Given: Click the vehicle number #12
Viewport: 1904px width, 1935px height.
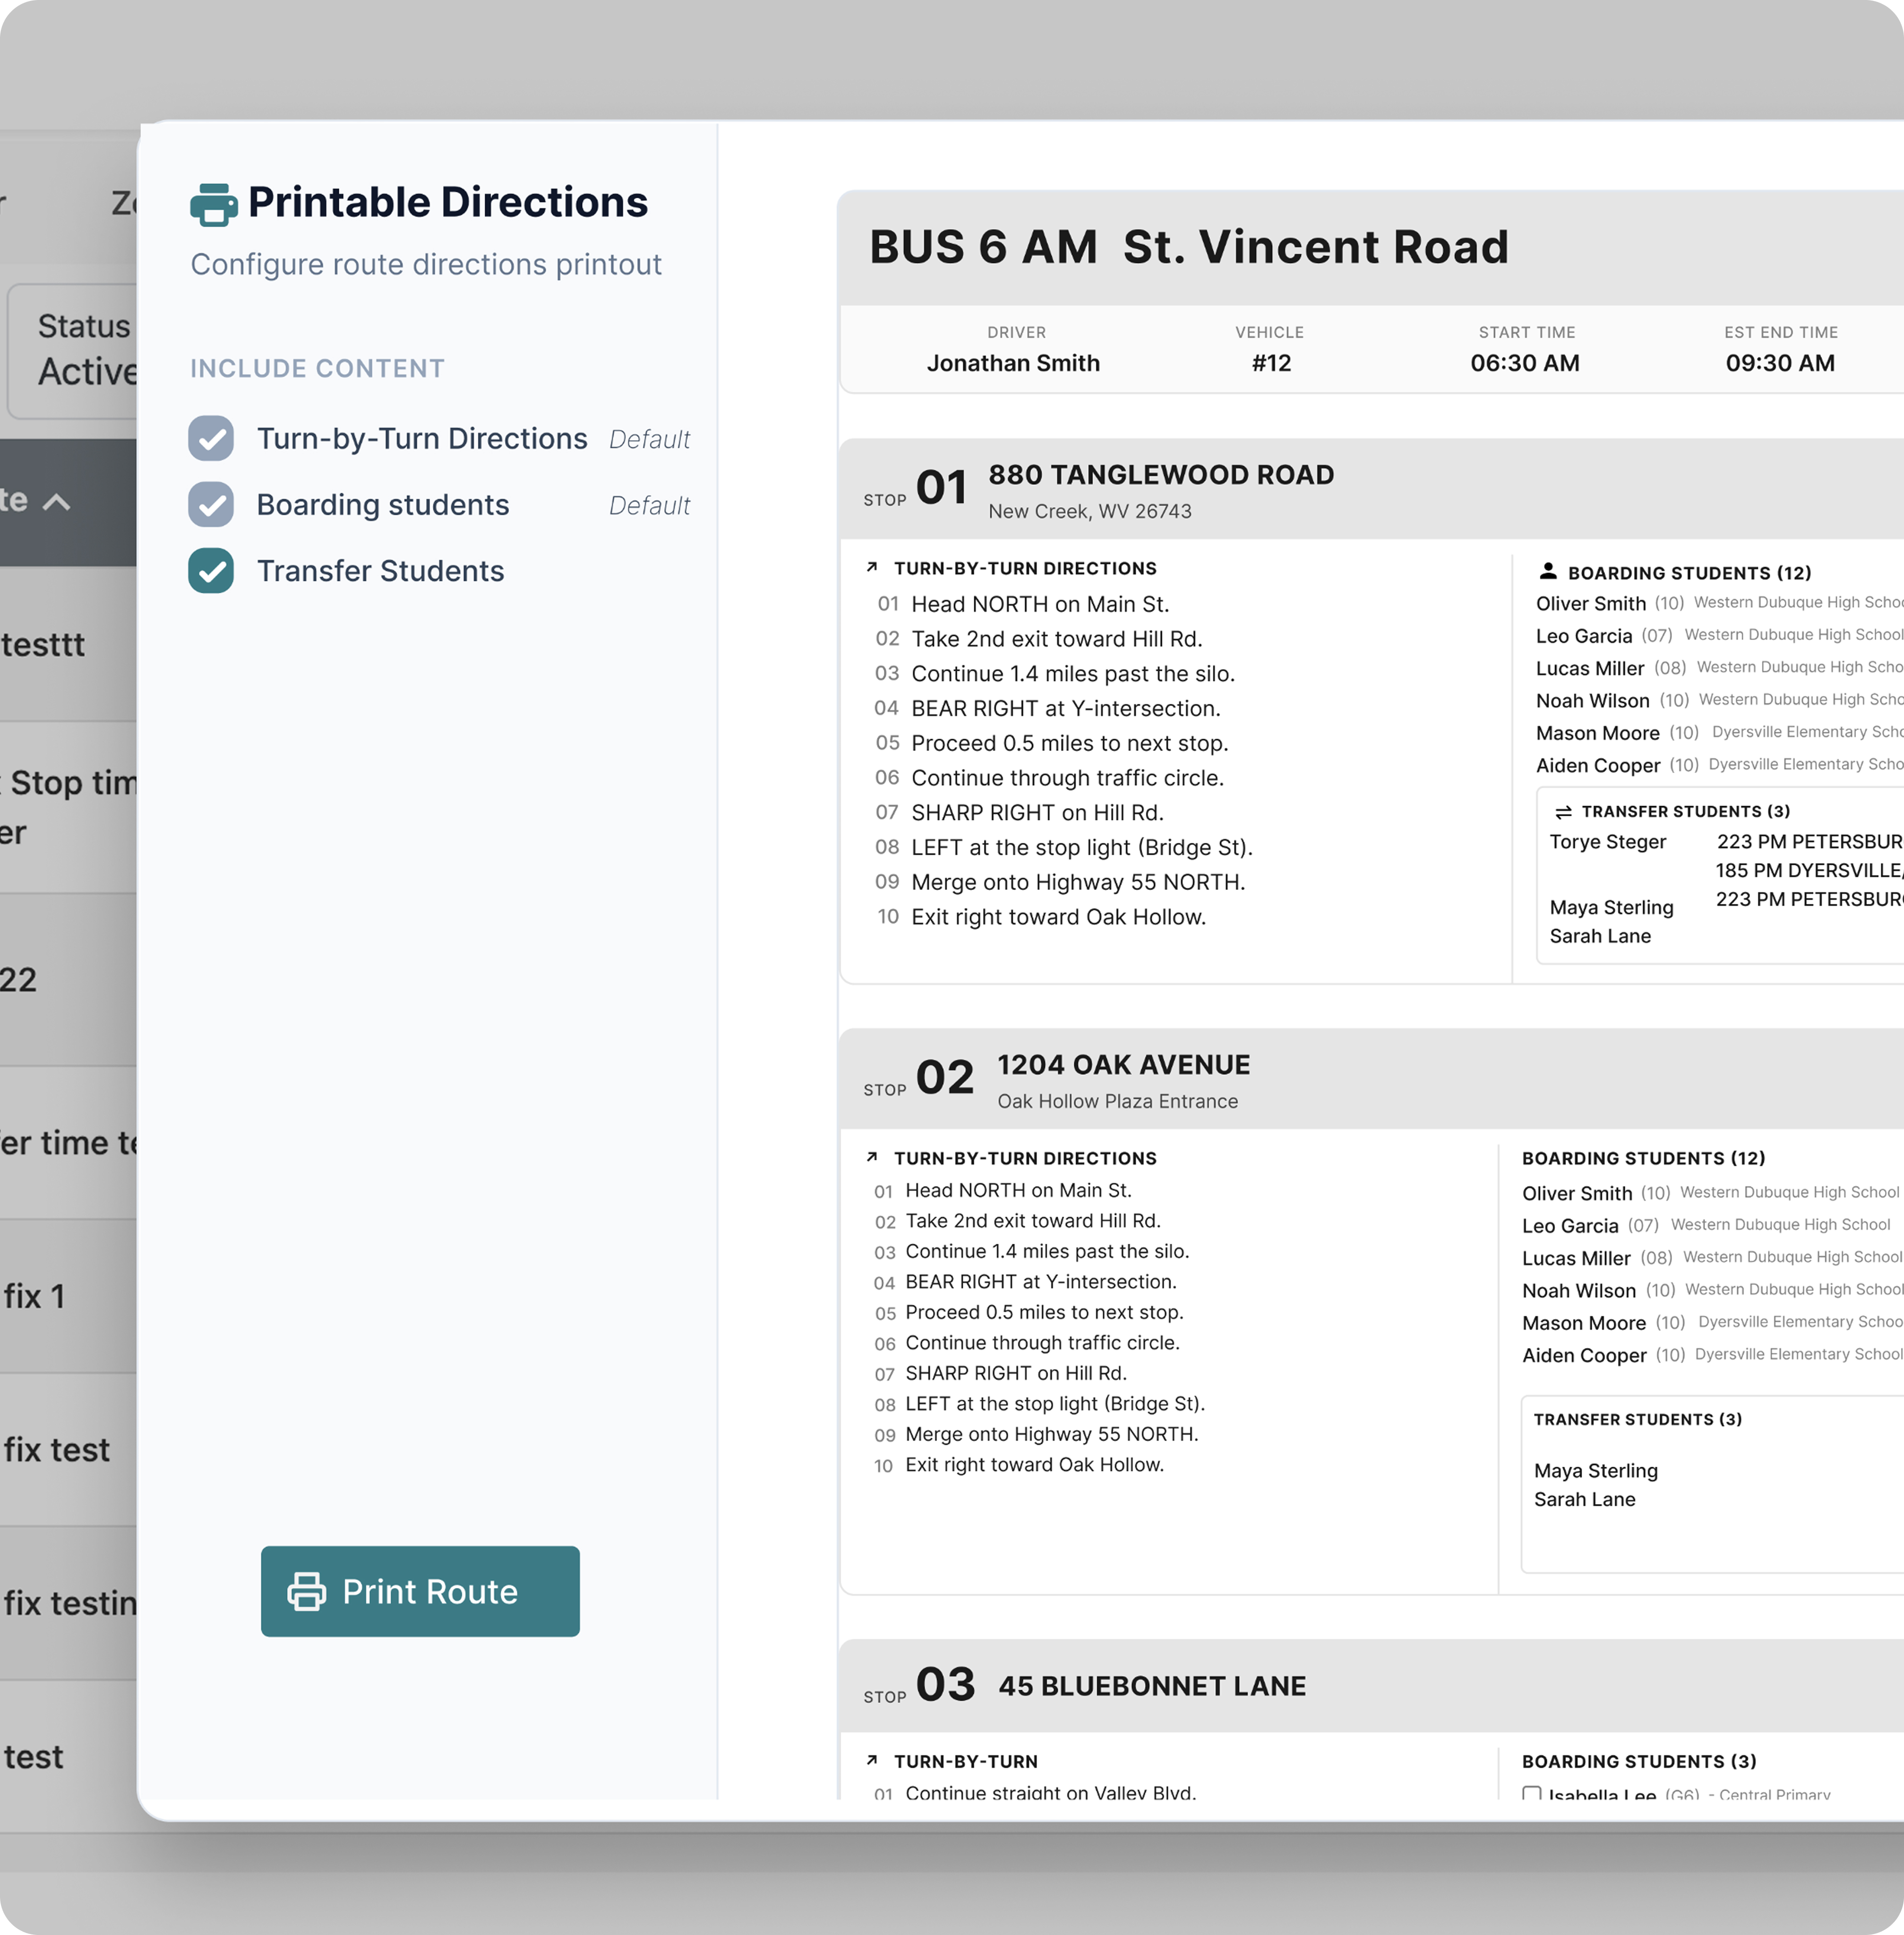Looking at the screenshot, I should (1271, 363).
